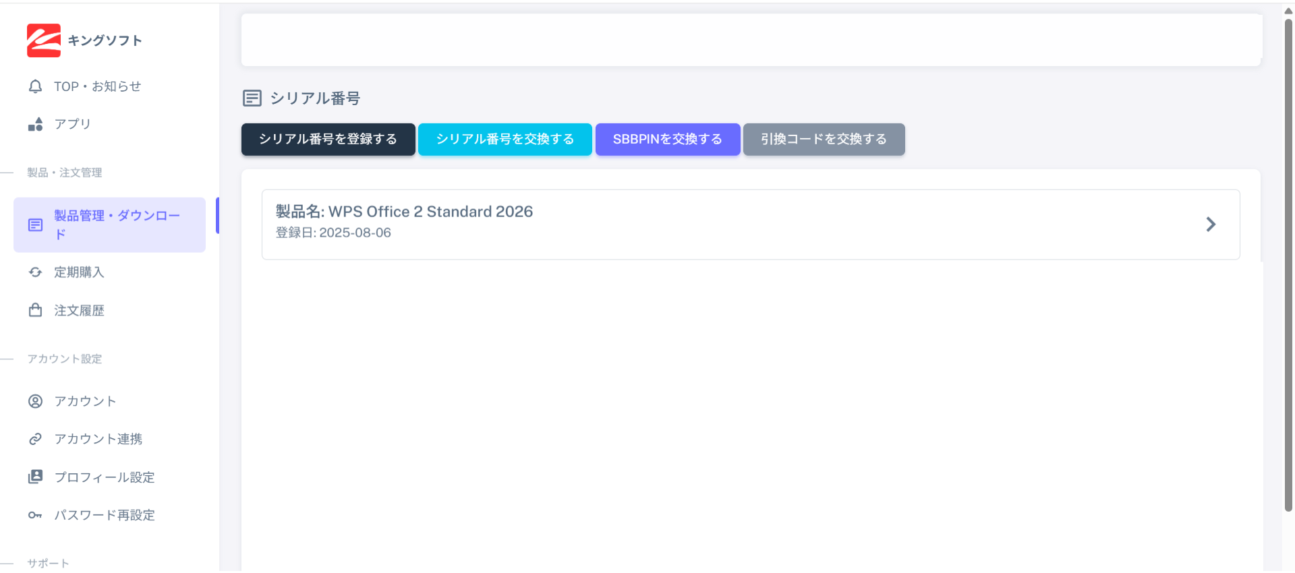The image size is (1295, 573).
Task: Click the document icon beside シリアル番号 heading
Action: 252,98
